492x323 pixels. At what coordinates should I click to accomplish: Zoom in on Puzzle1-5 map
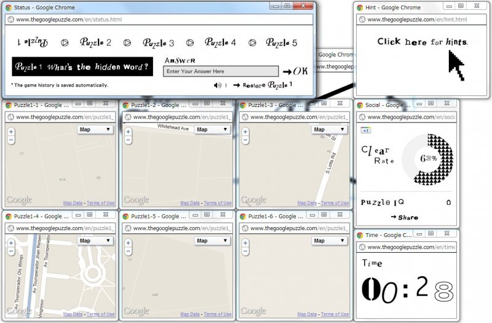[x=128, y=243]
